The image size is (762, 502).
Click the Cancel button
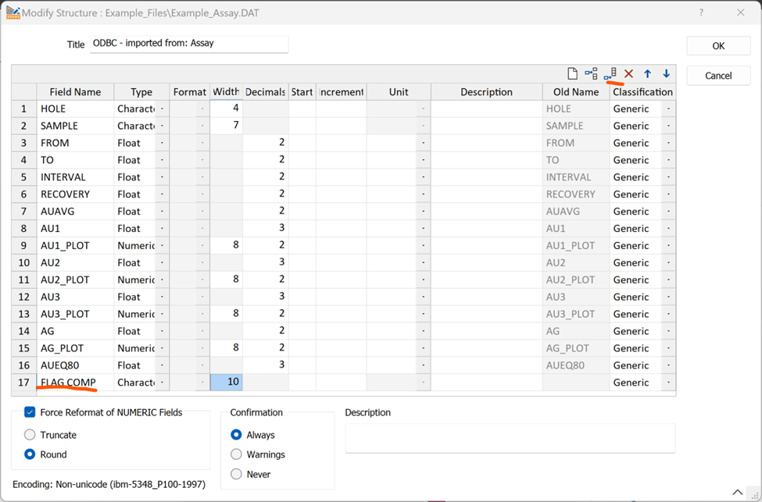click(718, 76)
